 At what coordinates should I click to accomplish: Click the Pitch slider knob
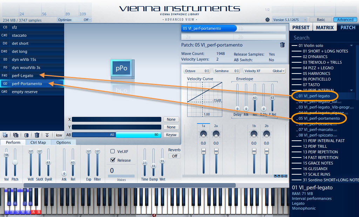click(x=15, y=162)
